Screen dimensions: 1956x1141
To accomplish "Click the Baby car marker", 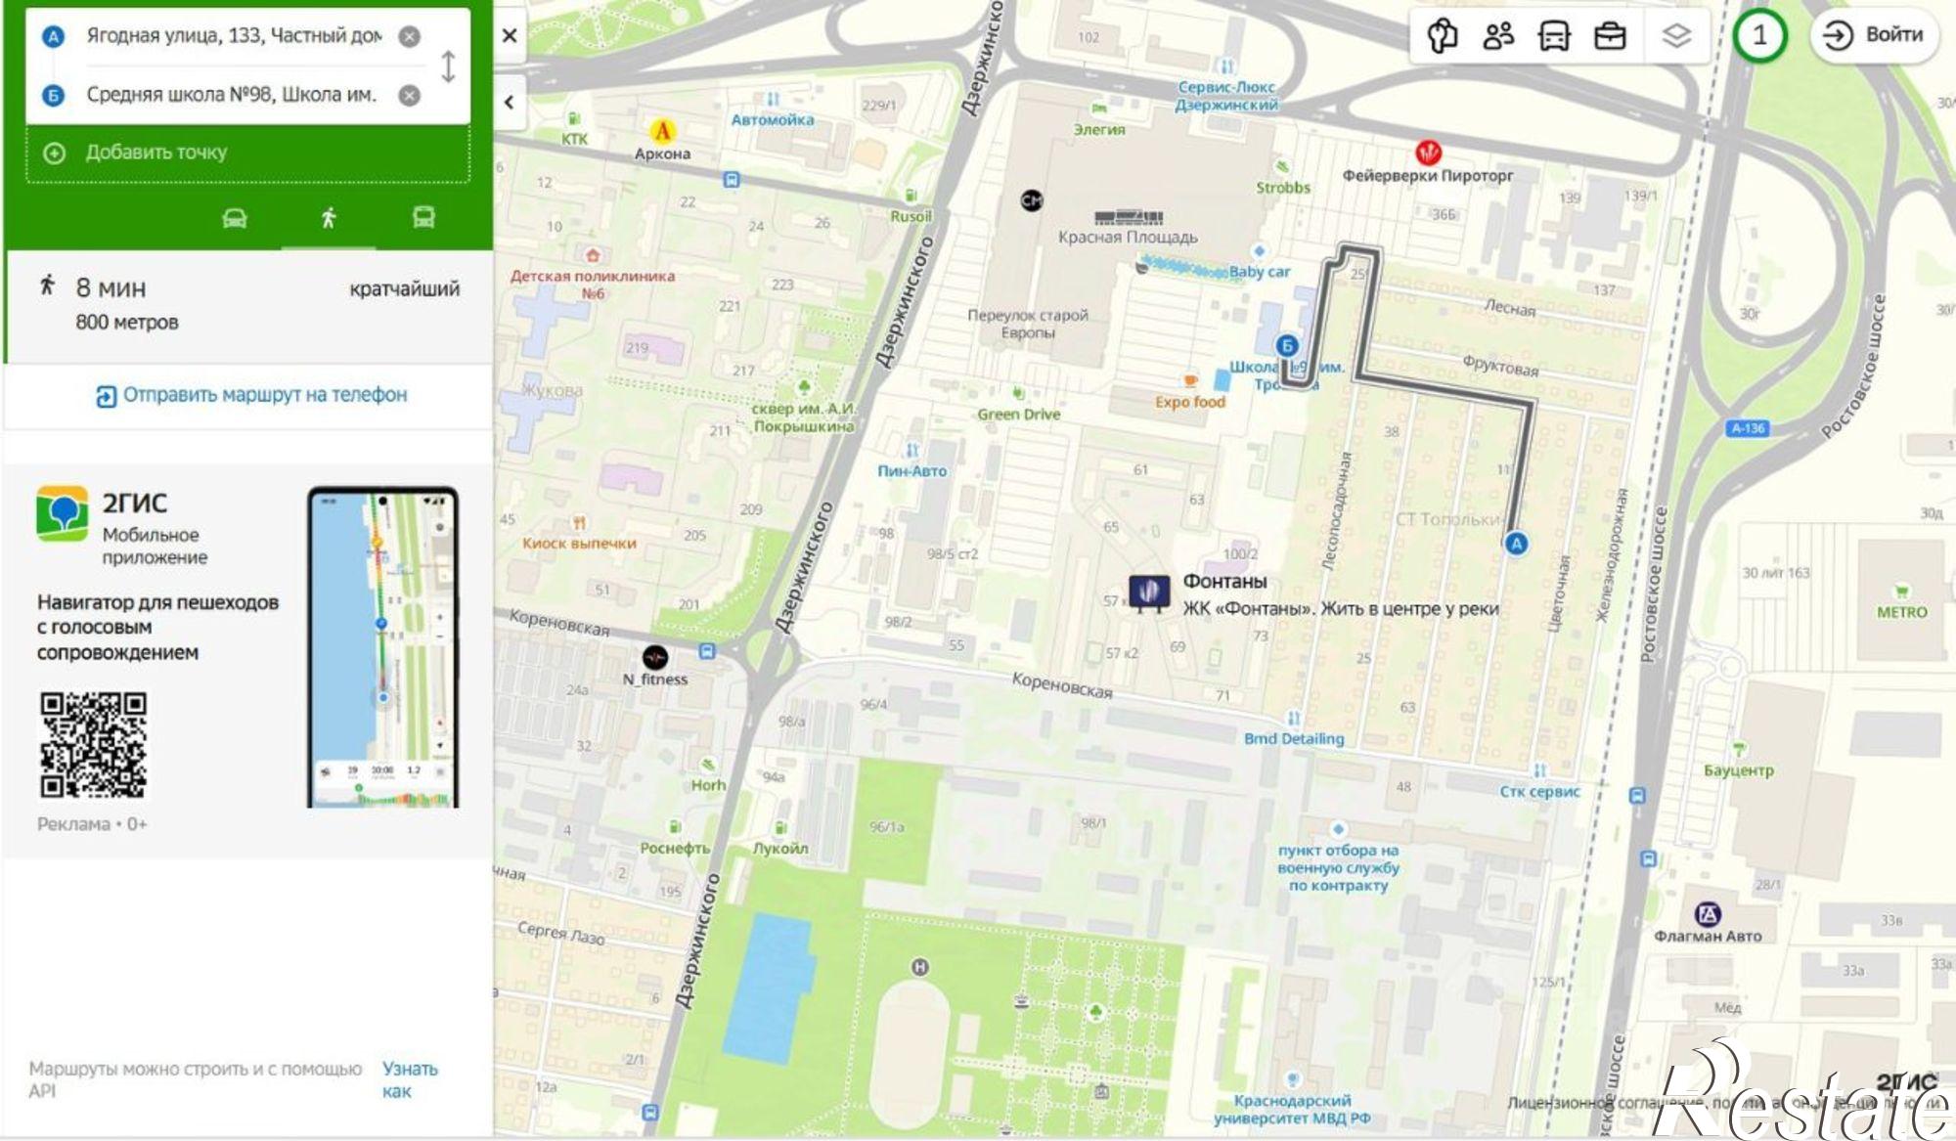I will (x=1260, y=251).
